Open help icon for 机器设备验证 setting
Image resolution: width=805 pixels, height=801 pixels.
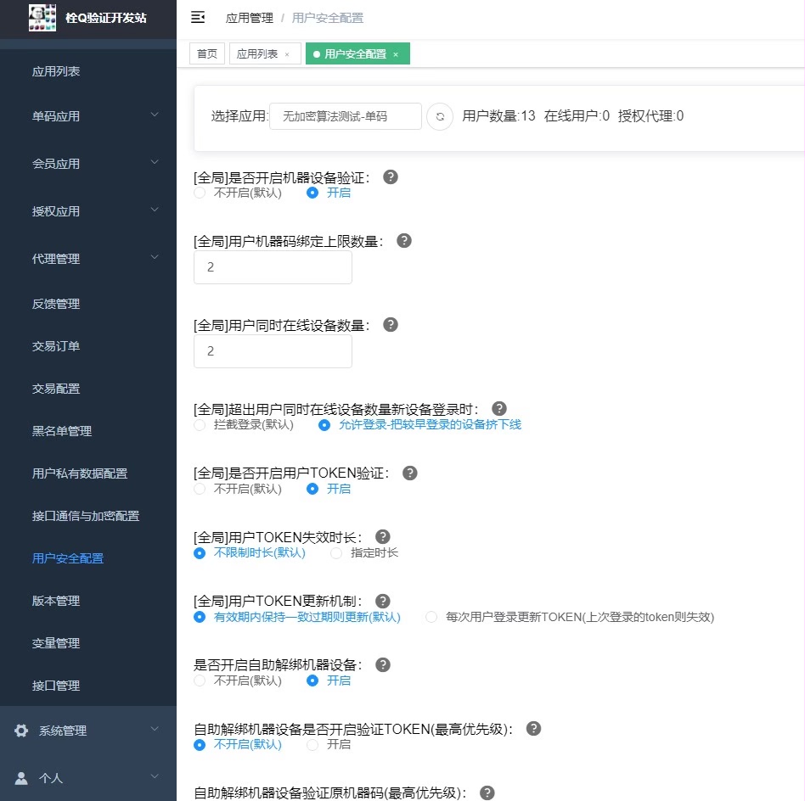point(390,177)
